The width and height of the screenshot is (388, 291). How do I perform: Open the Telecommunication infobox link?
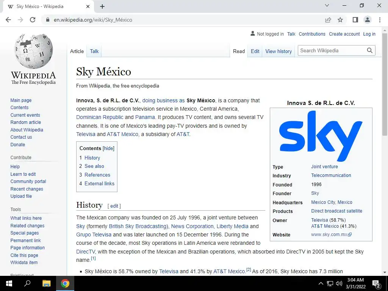pos(331,175)
